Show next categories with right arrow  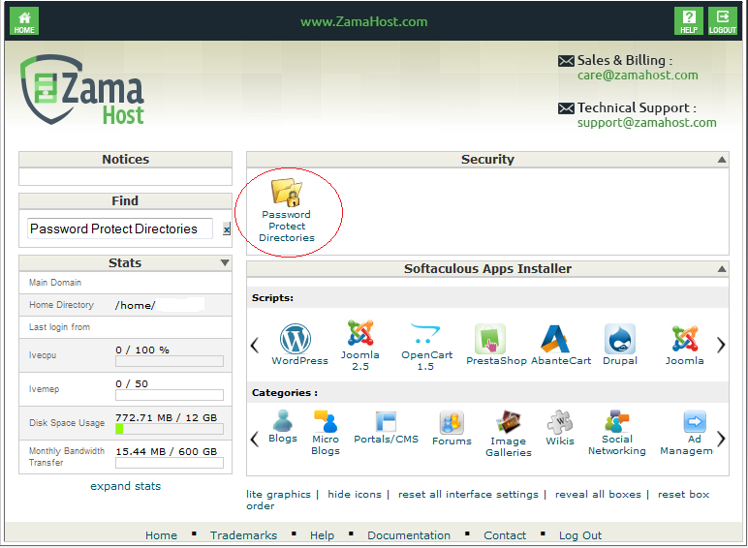[x=721, y=439]
